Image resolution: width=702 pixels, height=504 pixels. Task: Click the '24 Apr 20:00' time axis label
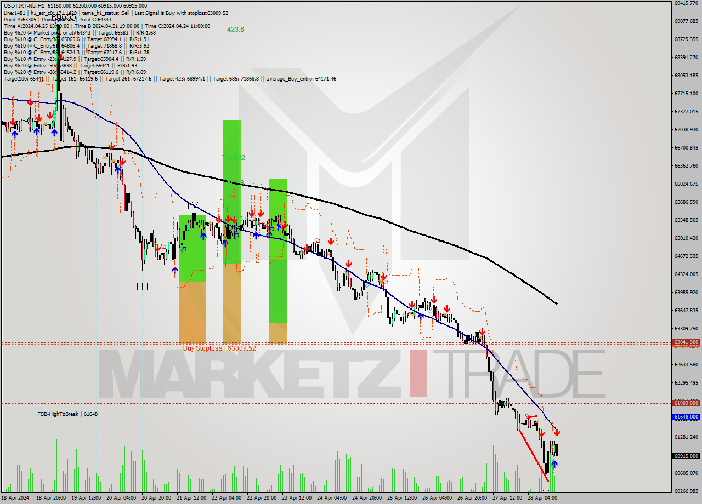click(x=366, y=498)
